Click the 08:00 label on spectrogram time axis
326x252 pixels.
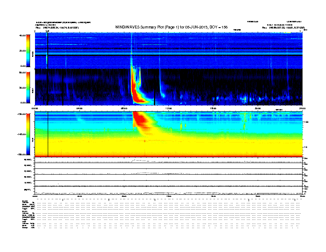[124, 108]
